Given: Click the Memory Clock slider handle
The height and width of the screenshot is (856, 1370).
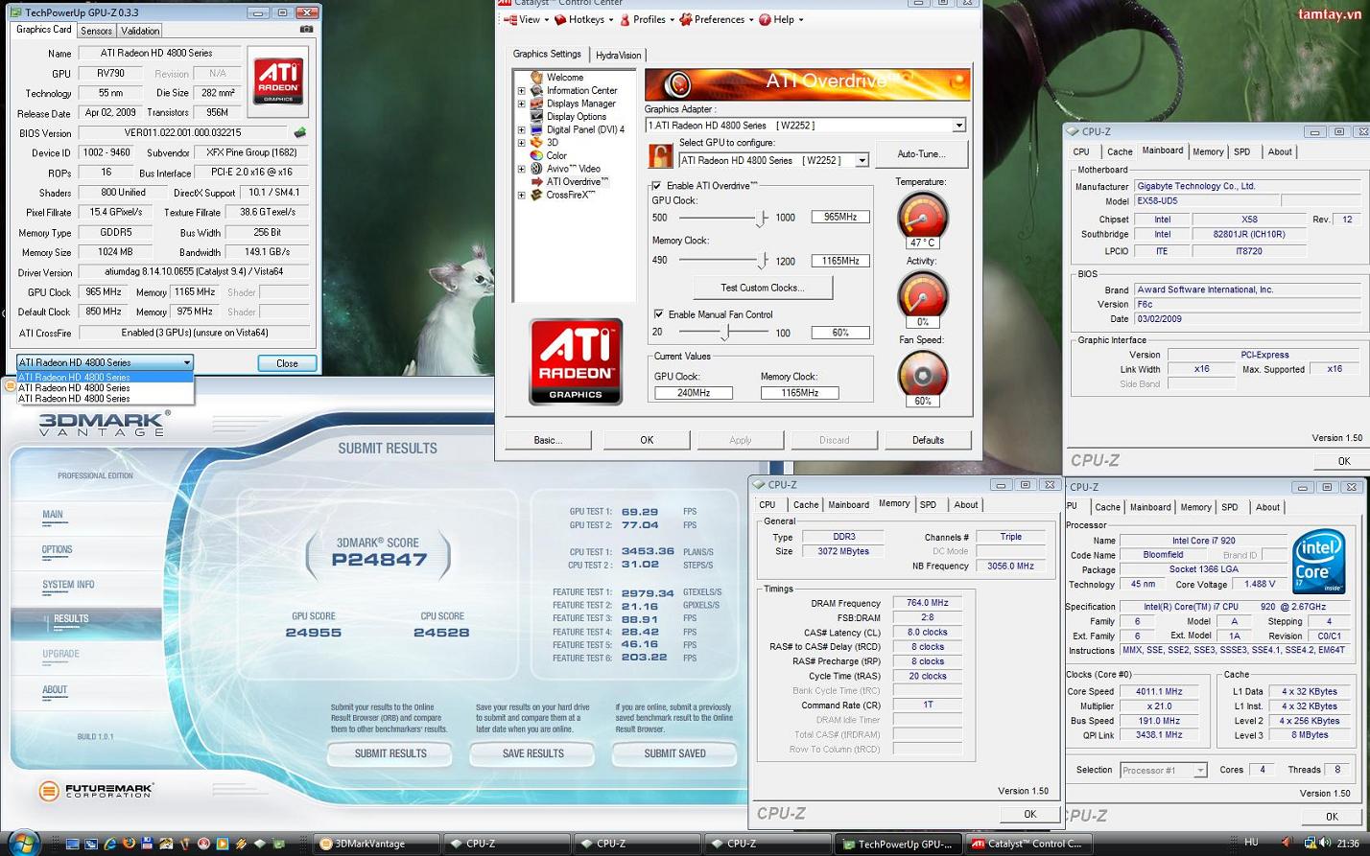Looking at the screenshot, I should tap(763, 261).
